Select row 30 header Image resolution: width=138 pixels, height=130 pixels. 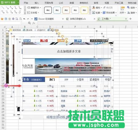click(3, 121)
